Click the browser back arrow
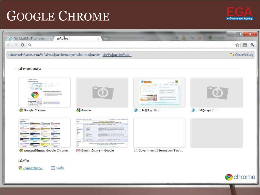 9,45
